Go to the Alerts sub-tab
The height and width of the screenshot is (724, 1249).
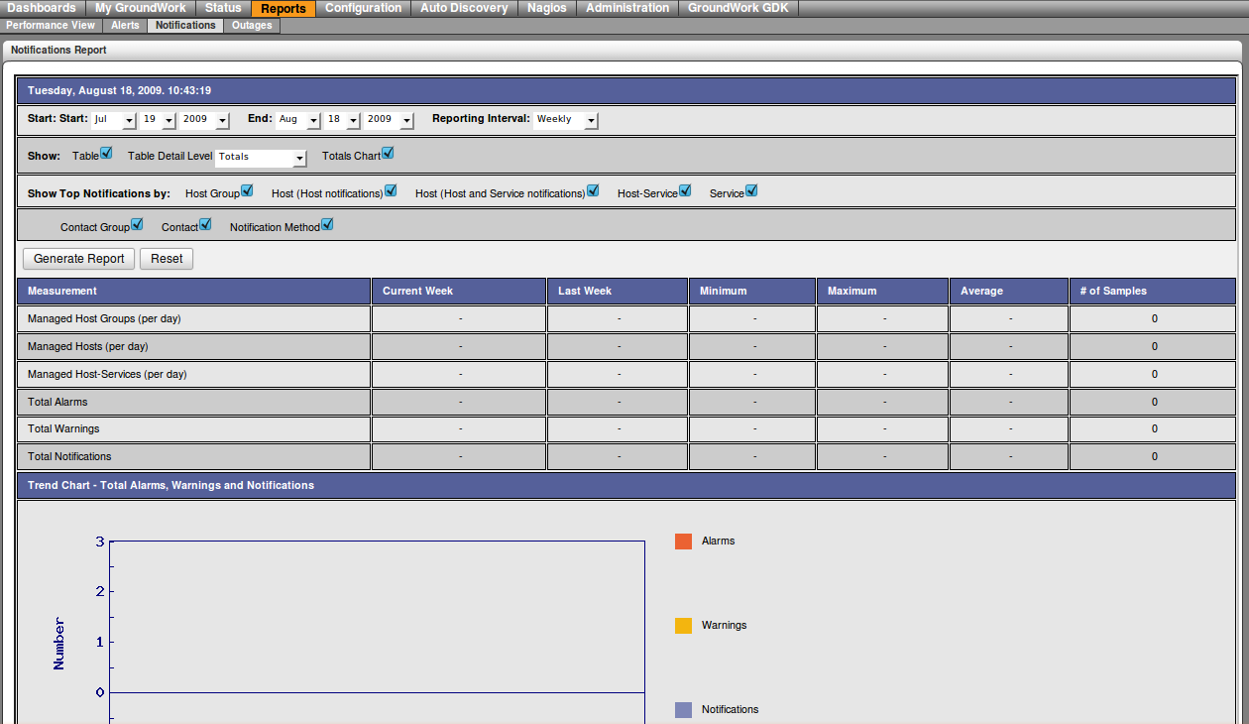click(125, 26)
